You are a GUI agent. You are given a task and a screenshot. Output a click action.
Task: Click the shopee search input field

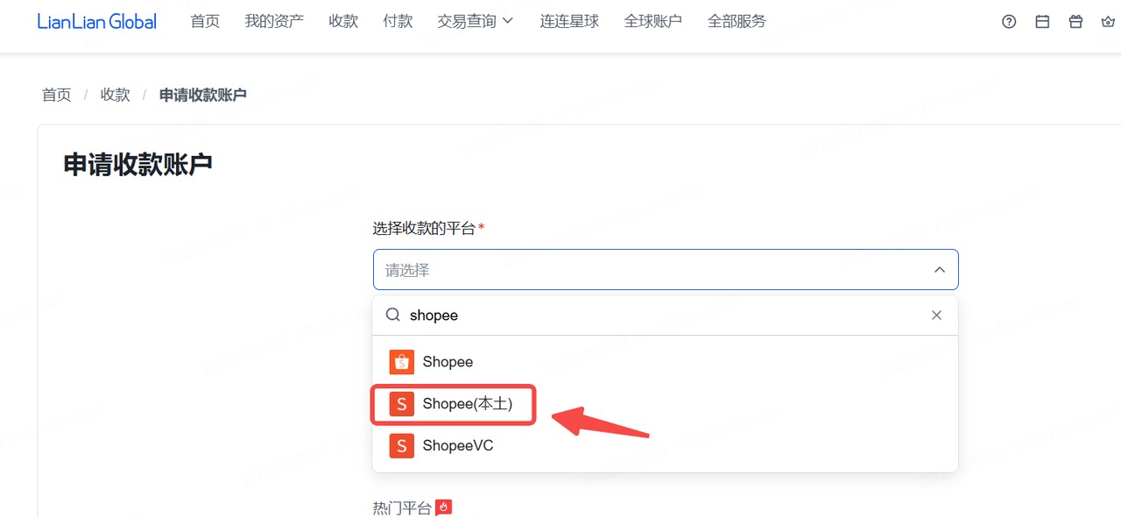coord(666,315)
